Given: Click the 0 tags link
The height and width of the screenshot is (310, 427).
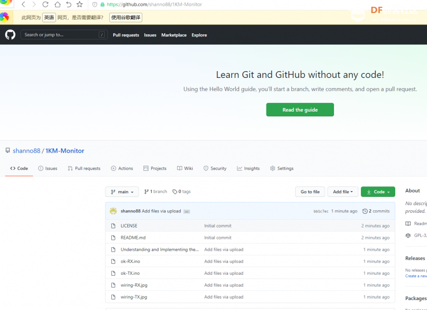Looking at the screenshot, I should click(x=182, y=192).
